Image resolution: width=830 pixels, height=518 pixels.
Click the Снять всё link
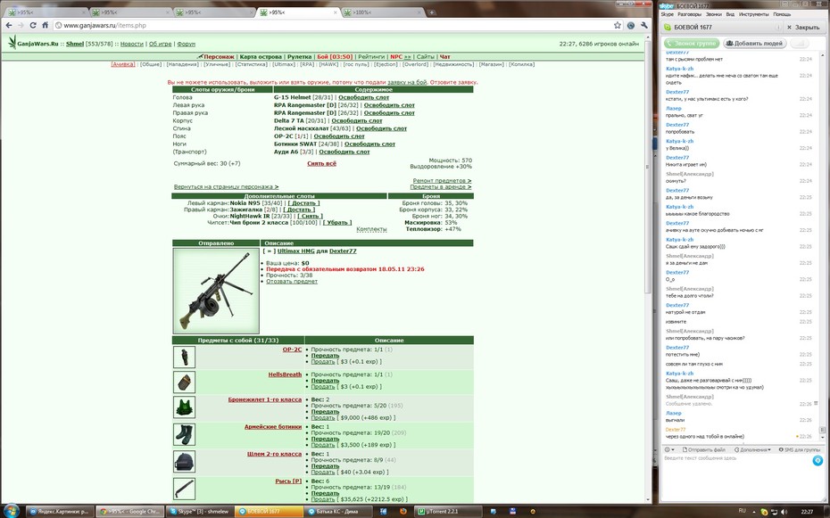pos(322,163)
